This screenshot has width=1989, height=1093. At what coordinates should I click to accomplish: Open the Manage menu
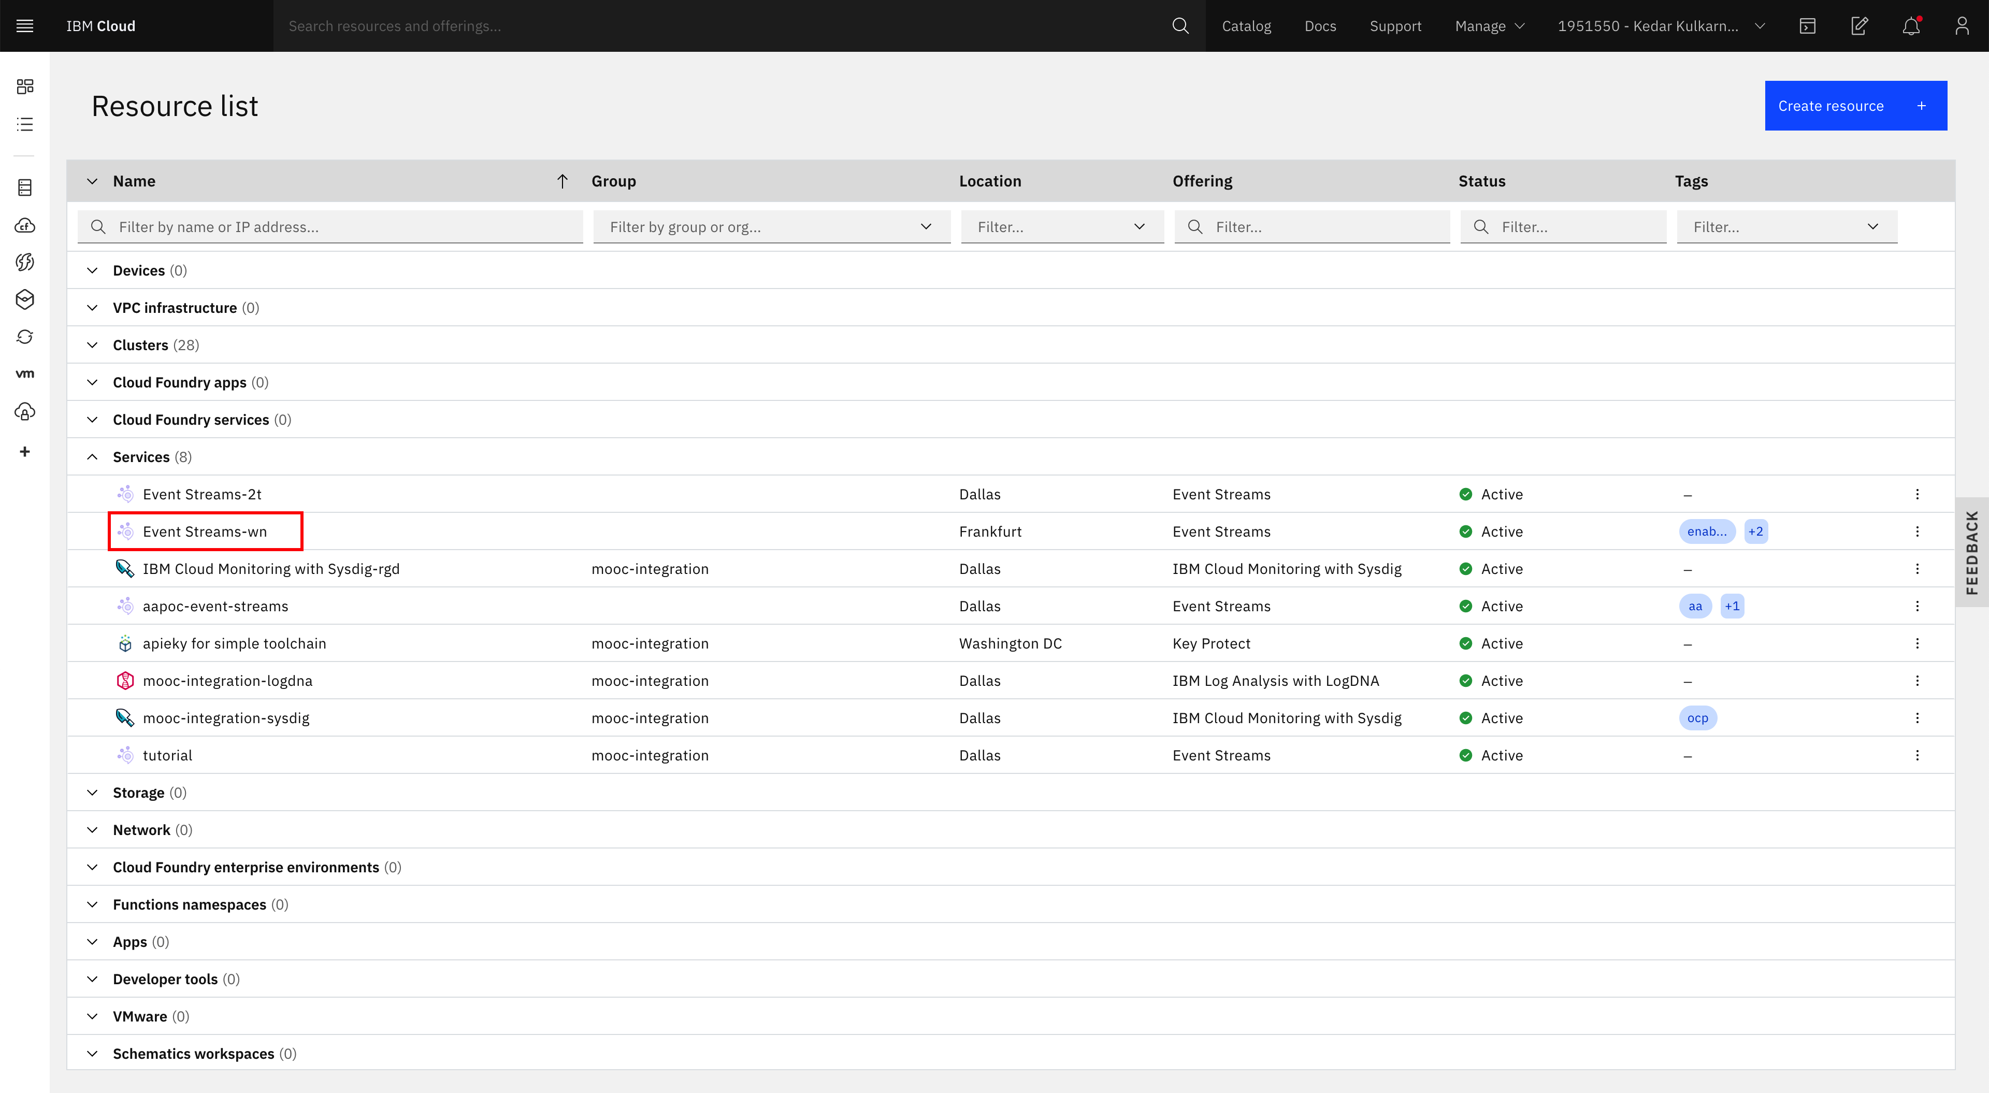click(x=1489, y=25)
